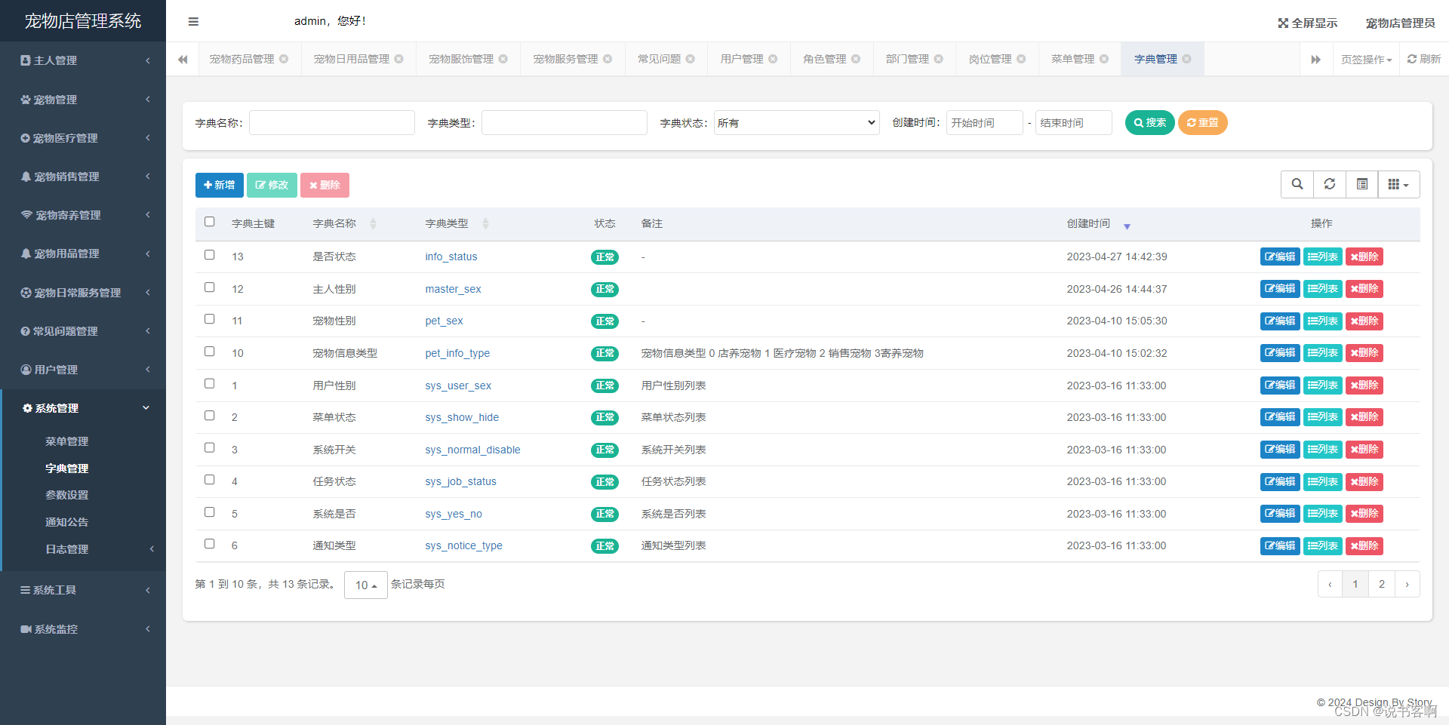Toggle the select-all header checkbox
Image resolution: width=1449 pixels, height=725 pixels.
(210, 222)
